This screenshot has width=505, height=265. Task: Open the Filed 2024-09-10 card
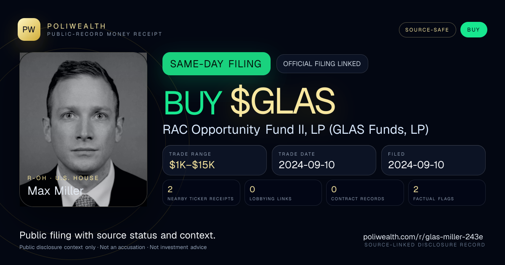433,160
